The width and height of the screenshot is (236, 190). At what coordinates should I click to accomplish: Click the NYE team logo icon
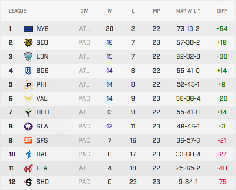click(x=29, y=29)
